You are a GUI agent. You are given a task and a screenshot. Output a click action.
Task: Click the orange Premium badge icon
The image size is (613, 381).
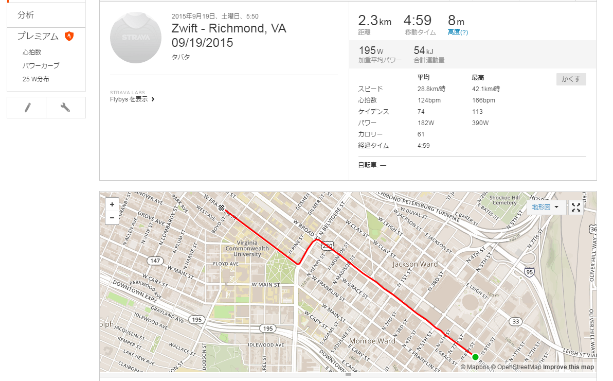(x=69, y=36)
